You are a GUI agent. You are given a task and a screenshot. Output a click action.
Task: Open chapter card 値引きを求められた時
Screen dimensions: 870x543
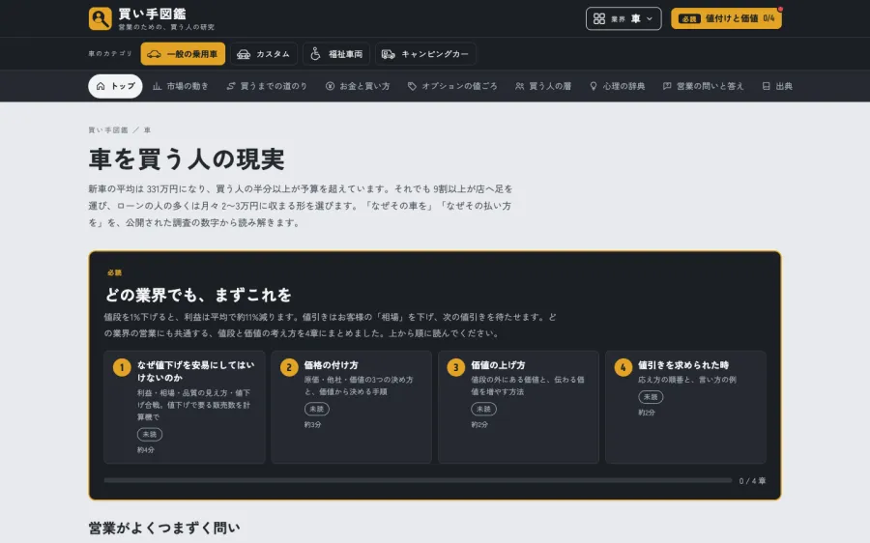click(x=685, y=407)
